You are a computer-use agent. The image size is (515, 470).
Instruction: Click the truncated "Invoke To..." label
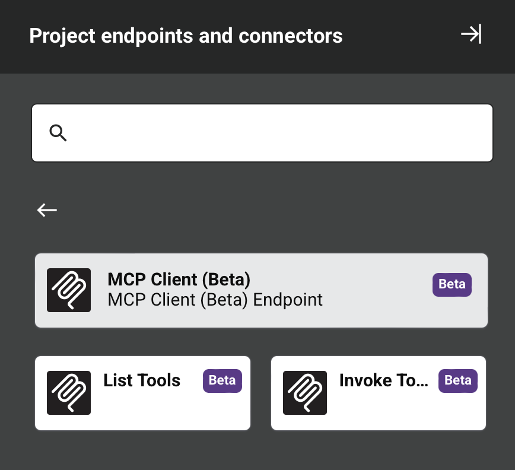pyautogui.click(x=383, y=380)
